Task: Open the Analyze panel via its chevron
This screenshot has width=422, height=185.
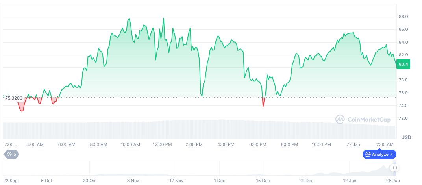Action: (391, 154)
